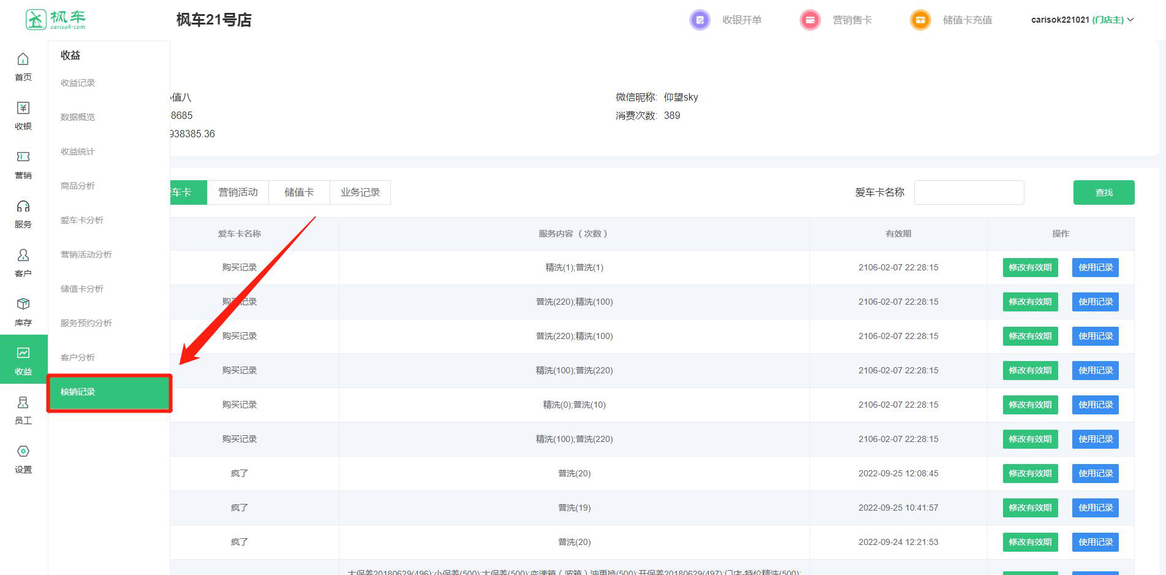Click the 枫车21号店 store title
This screenshot has height=575, width=1166.
214,20
